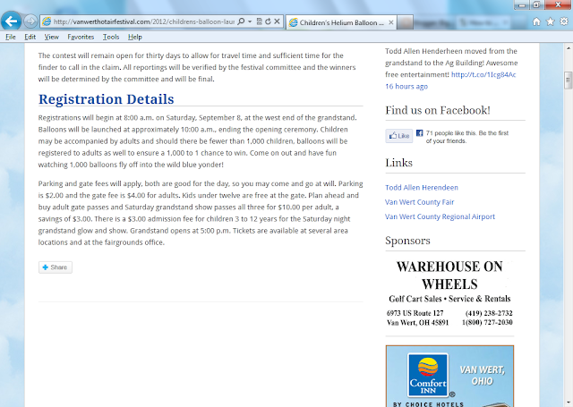
Task: Open the Favorites menu
Action: coord(81,37)
